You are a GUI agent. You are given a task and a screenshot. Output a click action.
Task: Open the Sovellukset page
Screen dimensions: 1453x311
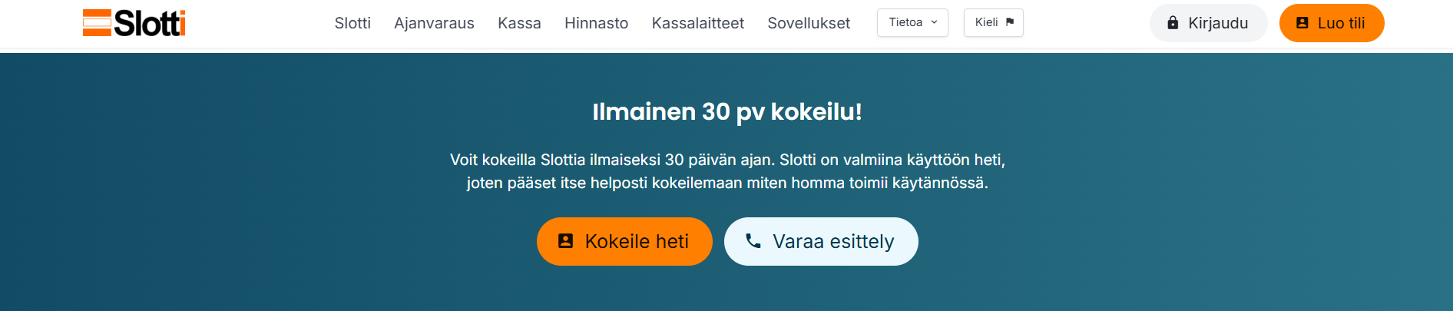coord(809,23)
